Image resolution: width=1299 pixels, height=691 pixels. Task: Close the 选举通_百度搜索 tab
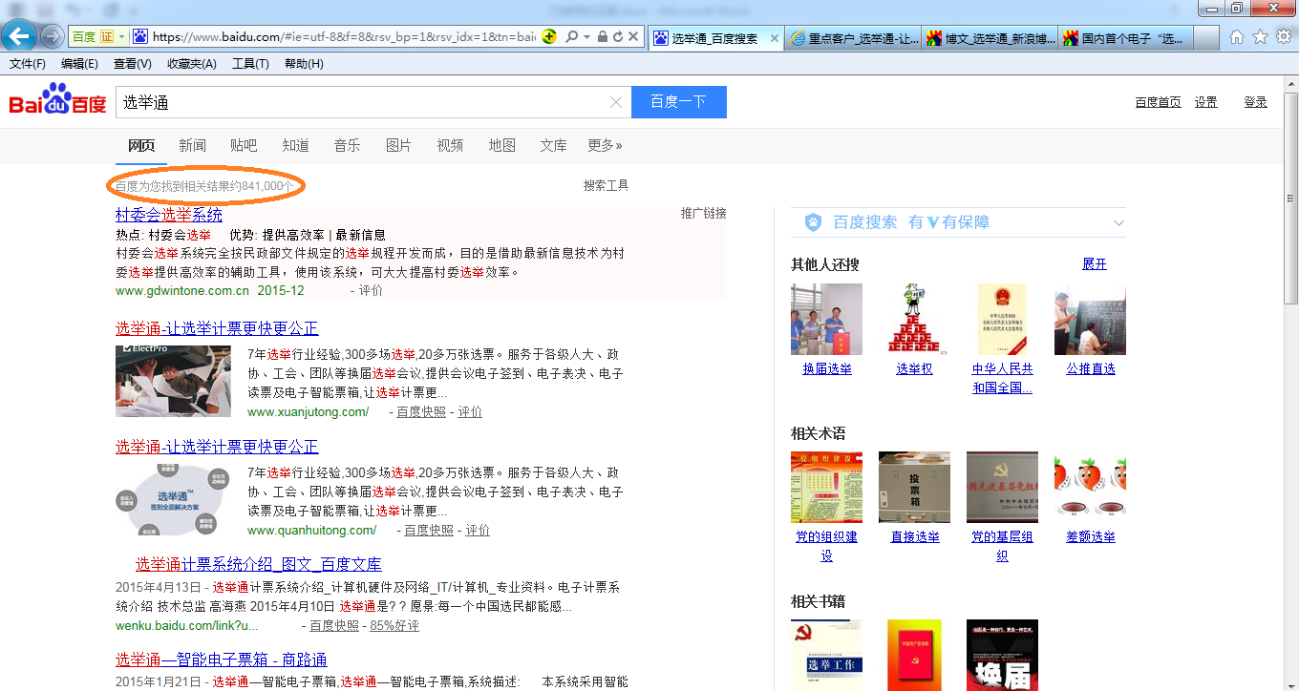tap(774, 39)
